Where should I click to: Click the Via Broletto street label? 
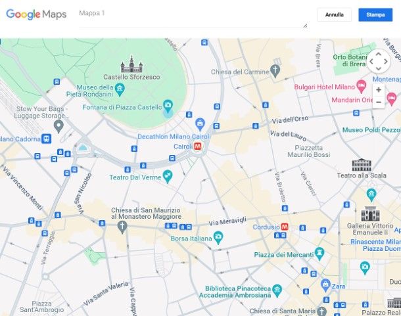[280, 187]
